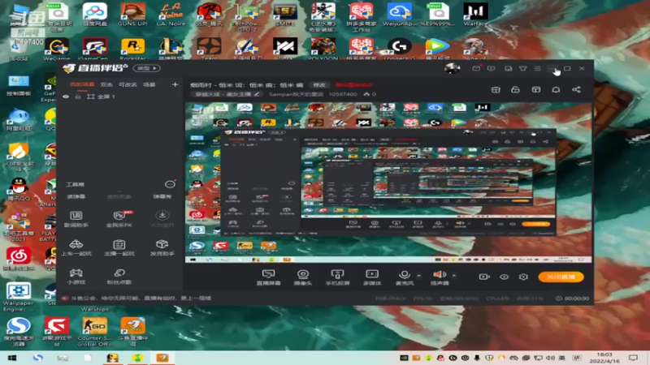Open the user avatar in title bar

tap(452, 68)
